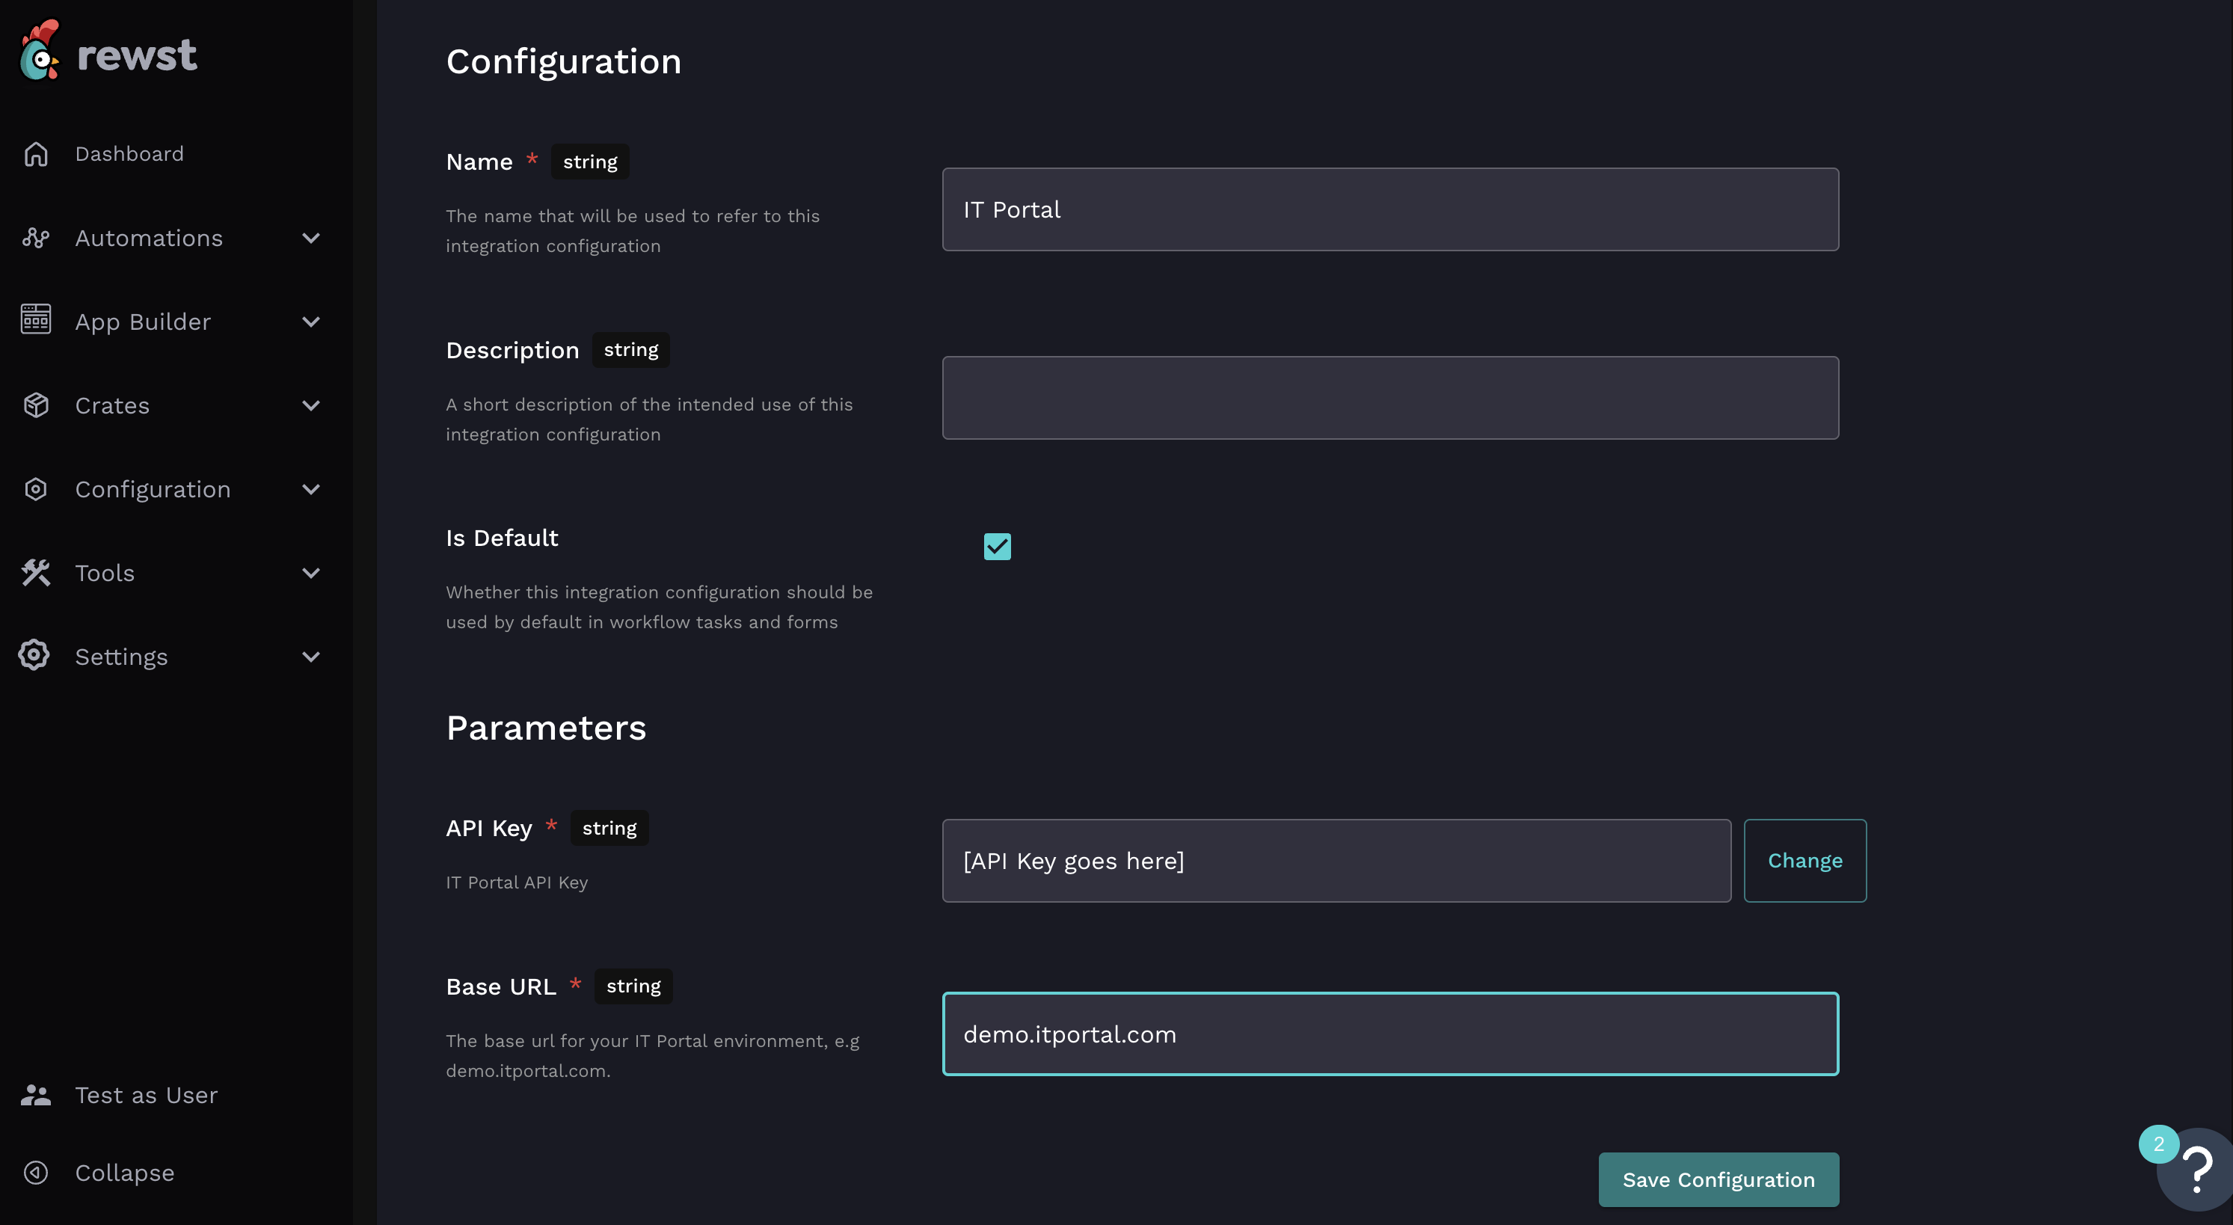2233x1225 pixels.
Task: Click the Automations workflow icon
Action: 36,238
